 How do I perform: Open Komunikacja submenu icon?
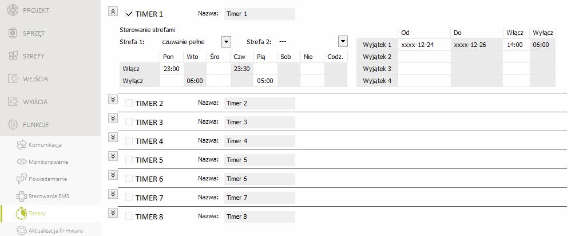pyautogui.click(x=22, y=145)
